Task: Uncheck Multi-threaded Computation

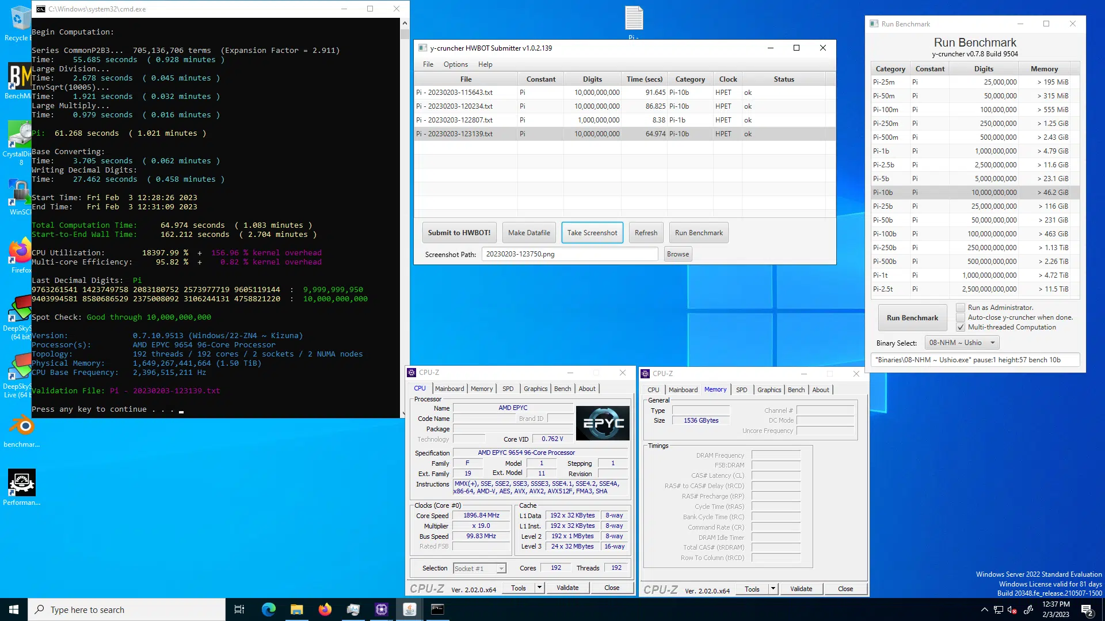Action: [961, 327]
